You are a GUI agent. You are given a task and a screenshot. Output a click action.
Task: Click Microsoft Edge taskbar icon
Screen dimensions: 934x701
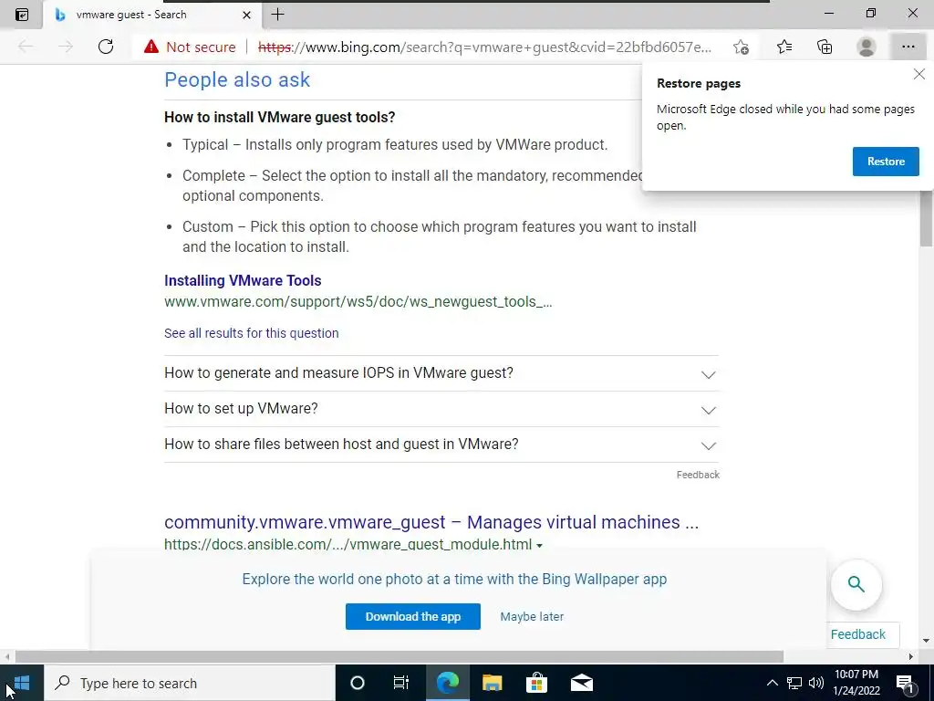(x=447, y=683)
